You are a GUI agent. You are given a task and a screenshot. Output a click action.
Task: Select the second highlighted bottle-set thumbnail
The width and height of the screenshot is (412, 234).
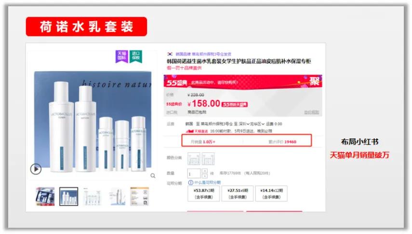click(x=68, y=197)
